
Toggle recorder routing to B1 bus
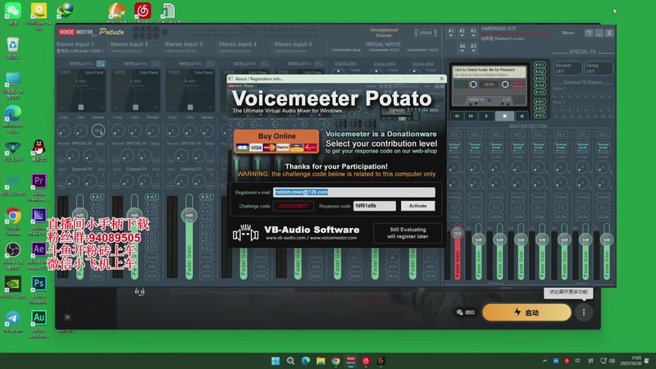click(x=540, y=102)
